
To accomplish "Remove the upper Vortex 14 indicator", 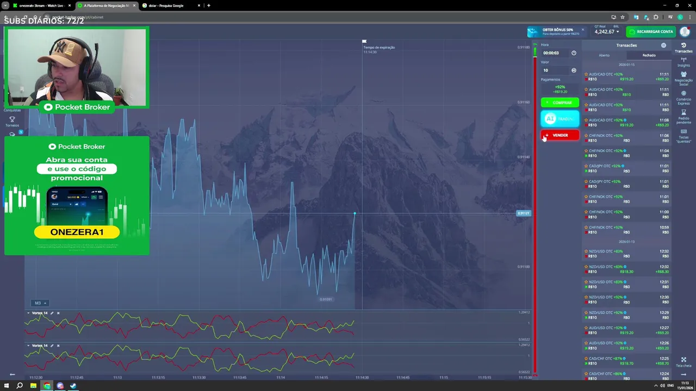I will 58,313.
